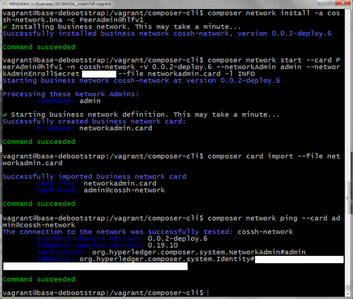Click the empty scrollbar track above thumb
The height and width of the screenshot is (299, 353).
coord(348,95)
